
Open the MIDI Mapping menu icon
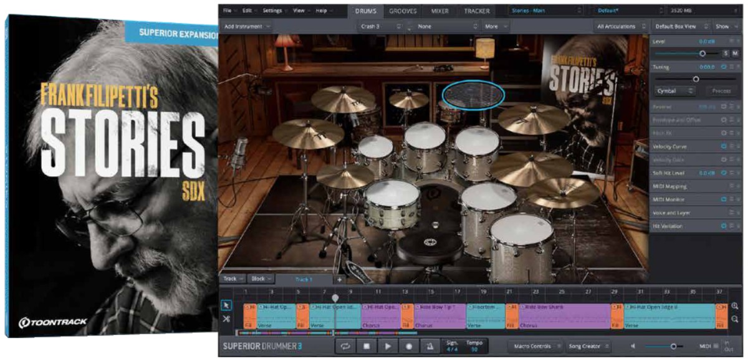tap(731, 186)
